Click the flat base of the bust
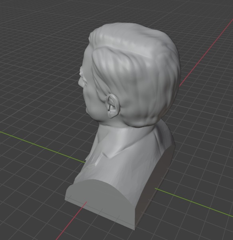The width and height of the screenshot is (233, 240). (x=100, y=204)
